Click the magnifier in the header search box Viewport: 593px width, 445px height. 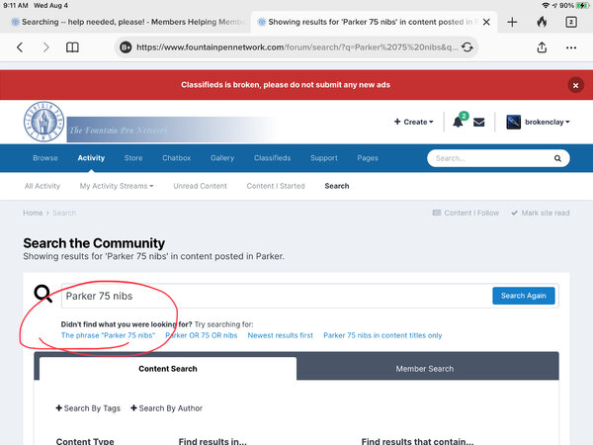tap(557, 158)
